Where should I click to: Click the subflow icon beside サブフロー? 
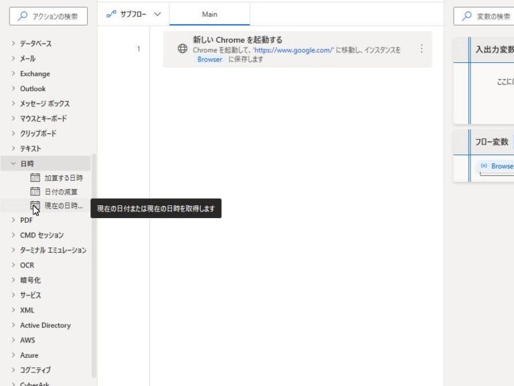(111, 14)
